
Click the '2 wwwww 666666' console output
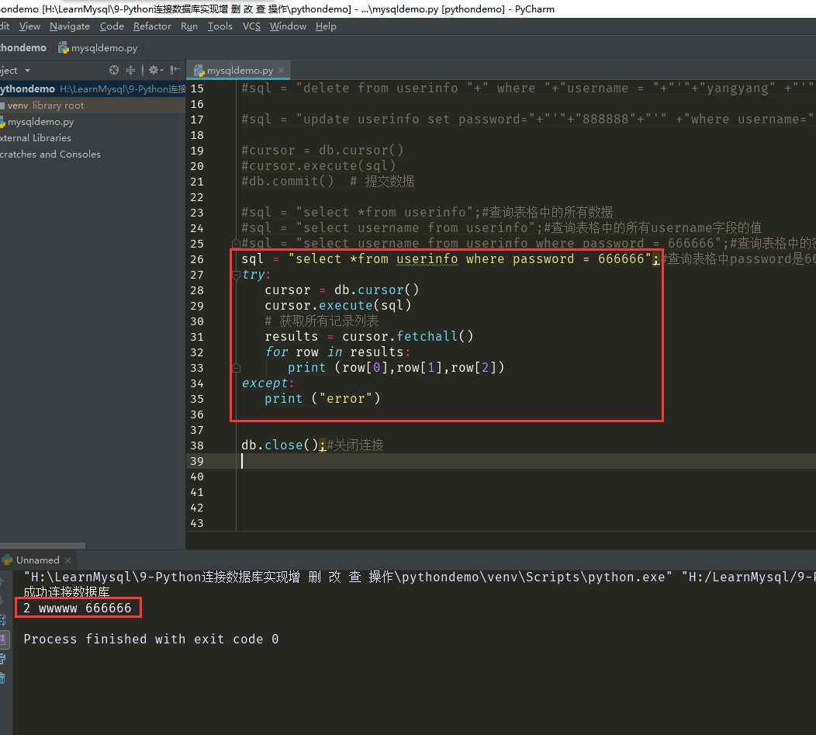pyautogui.click(x=78, y=608)
